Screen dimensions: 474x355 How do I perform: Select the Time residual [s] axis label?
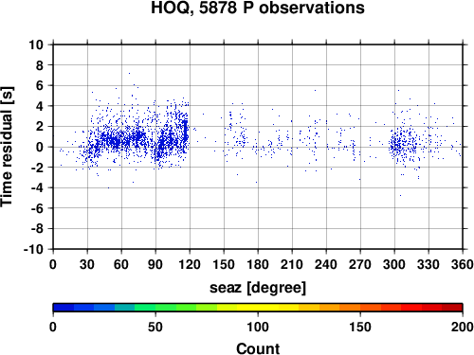point(7,147)
